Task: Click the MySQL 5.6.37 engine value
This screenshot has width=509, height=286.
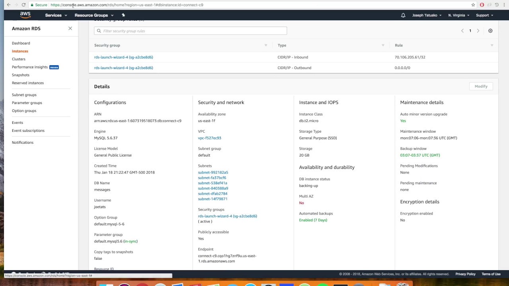Action: coord(106,138)
